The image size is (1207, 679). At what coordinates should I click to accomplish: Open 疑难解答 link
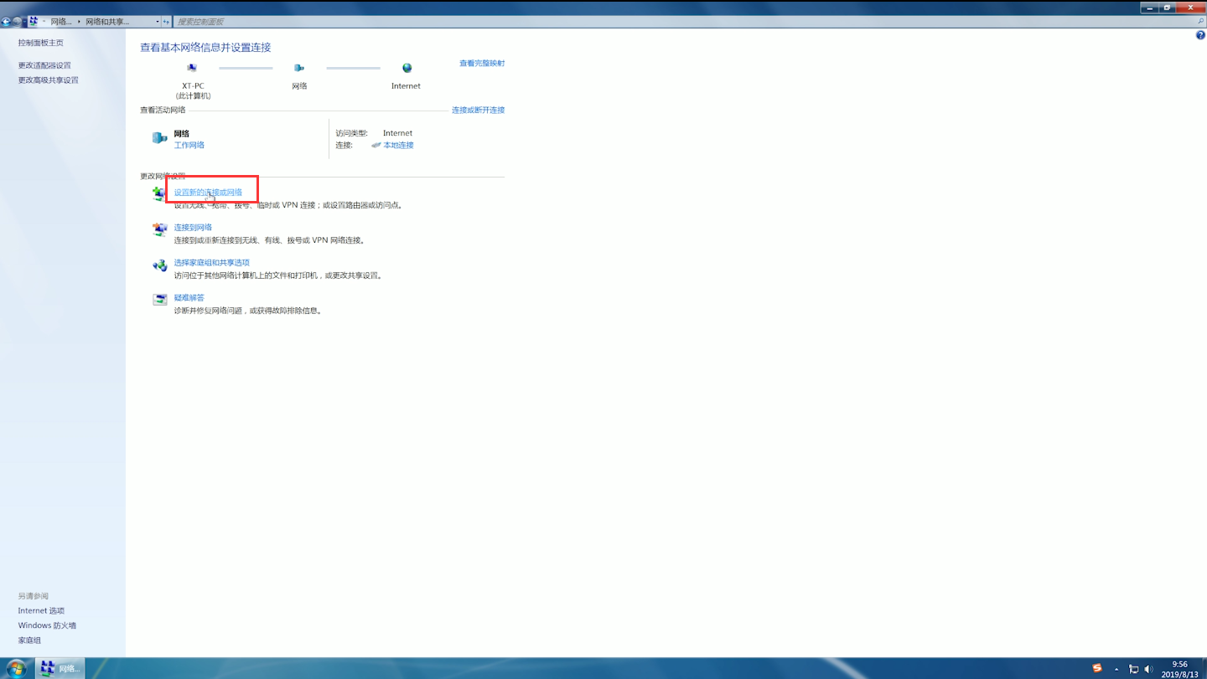189,298
